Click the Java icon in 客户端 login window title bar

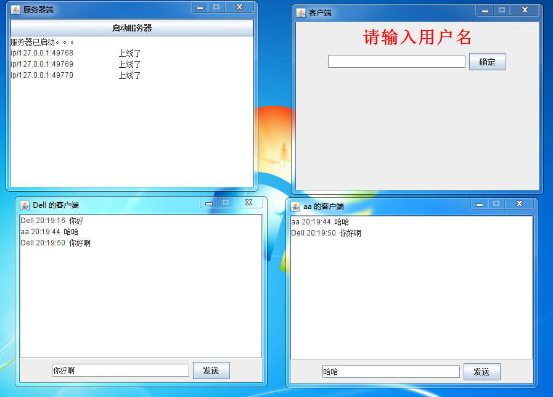coord(300,13)
